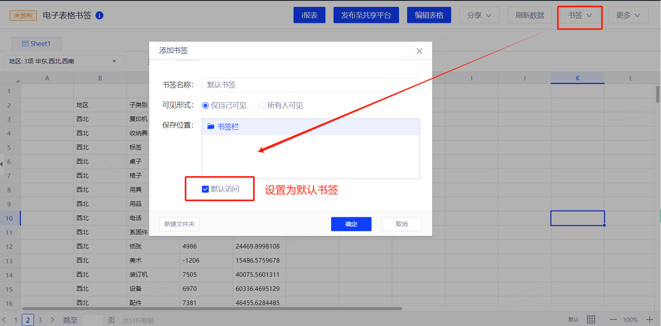
Task: Expand the 分享 dropdown
Action: (479, 15)
